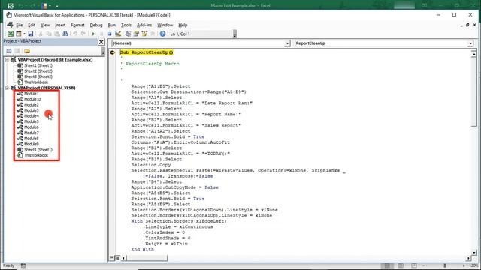Click in the Sub ReportCleanUp() code line

click(147, 52)
